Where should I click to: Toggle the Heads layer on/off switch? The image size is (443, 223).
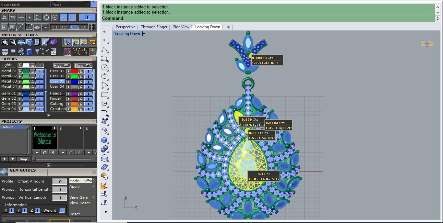tap(88, 94)
